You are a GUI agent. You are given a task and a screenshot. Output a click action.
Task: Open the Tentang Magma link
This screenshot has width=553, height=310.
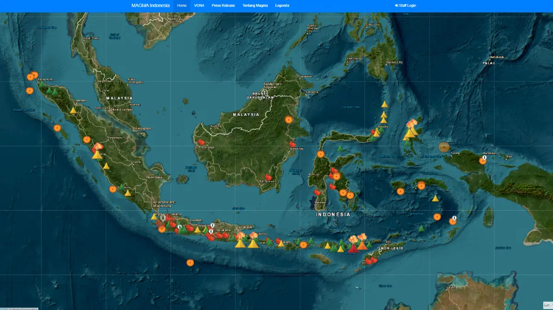point(255,6)
